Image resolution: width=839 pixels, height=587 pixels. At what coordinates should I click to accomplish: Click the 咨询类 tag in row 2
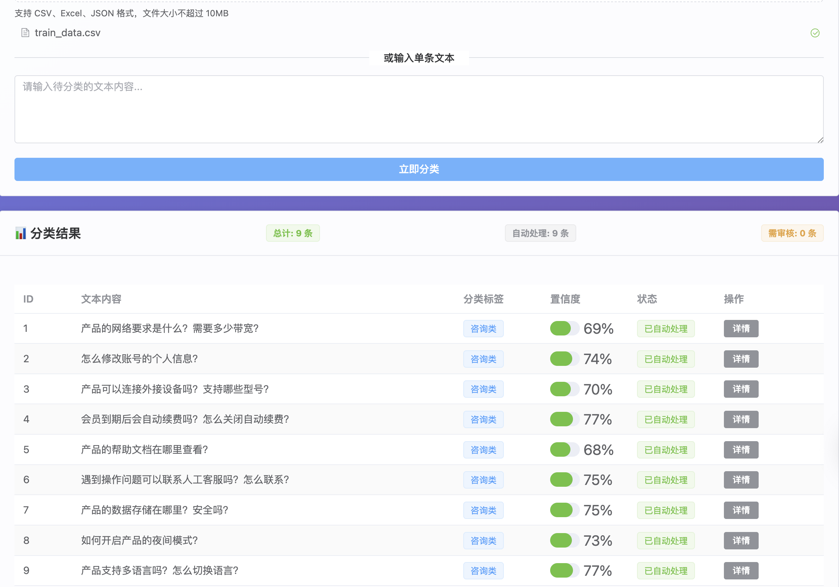point(483,359)
